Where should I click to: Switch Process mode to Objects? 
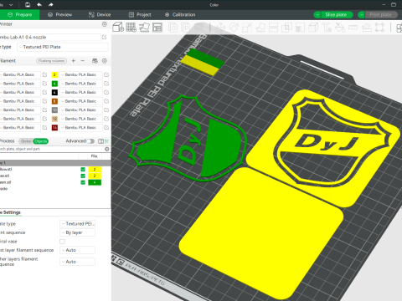(x=41, y=141)
